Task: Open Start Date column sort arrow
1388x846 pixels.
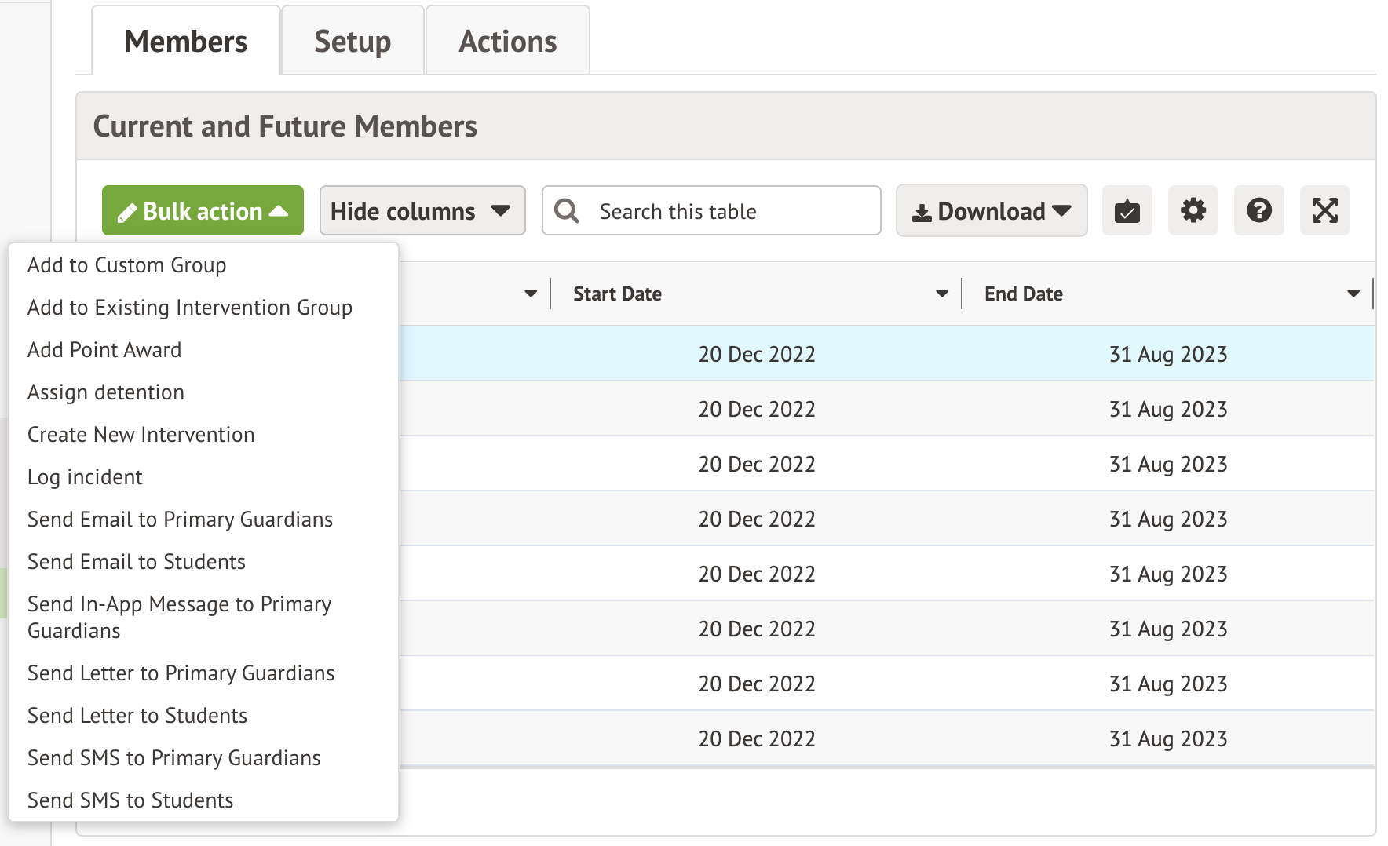Action: tap(942, 294)
